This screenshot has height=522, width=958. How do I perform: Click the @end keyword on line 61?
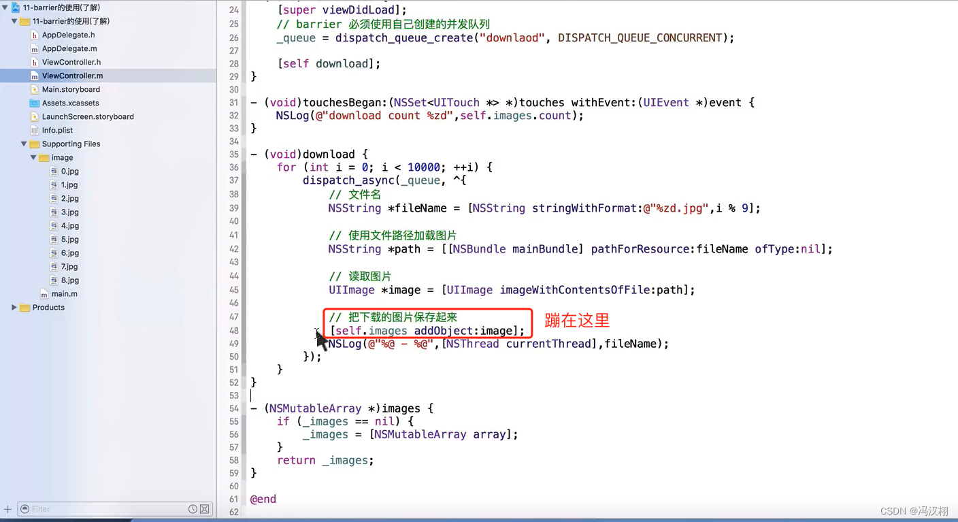(263, 499)
